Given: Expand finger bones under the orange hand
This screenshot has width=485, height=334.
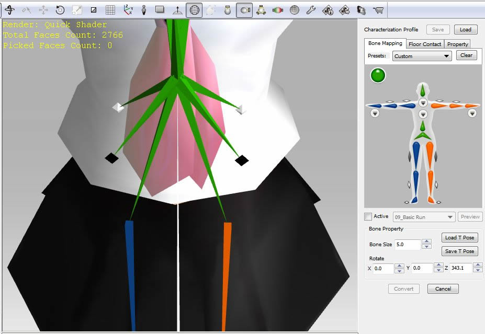Looking at the screenshot, I should (x=472, y=113).
